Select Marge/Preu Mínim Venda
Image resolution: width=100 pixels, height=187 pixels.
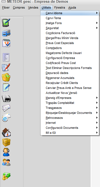tap(70, 38)
